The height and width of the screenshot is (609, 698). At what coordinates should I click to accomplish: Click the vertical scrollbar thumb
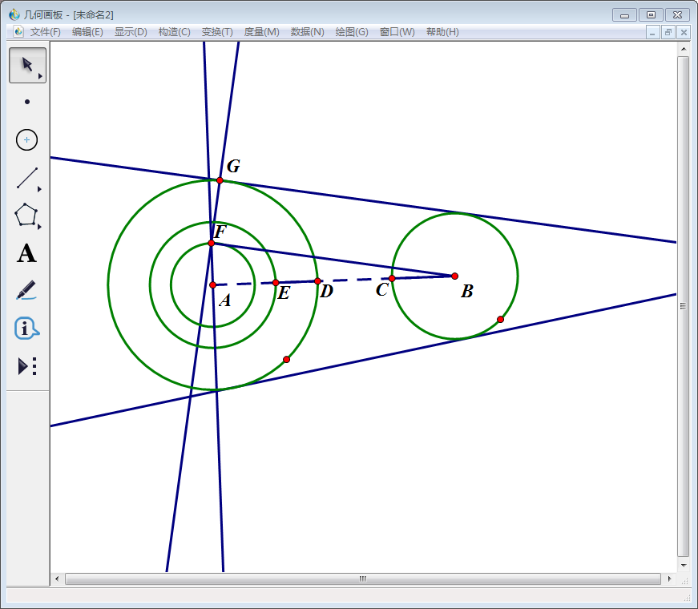683,306
